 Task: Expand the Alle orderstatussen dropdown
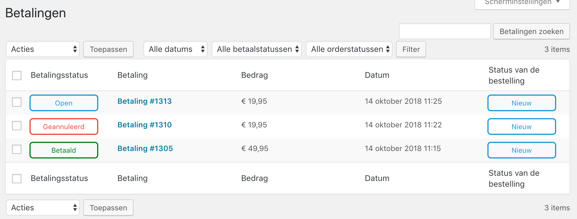coord(349,49)
